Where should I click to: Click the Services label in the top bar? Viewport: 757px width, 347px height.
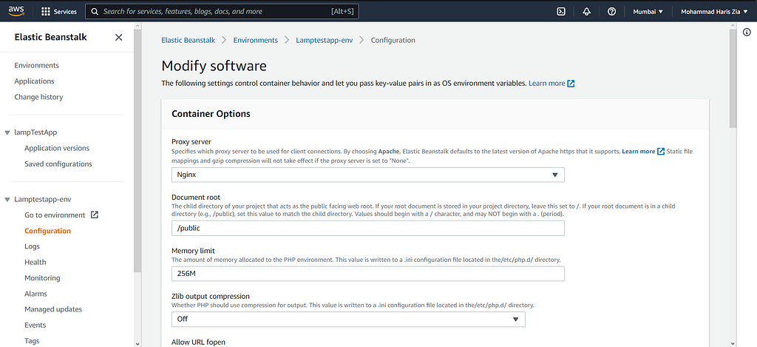point(65,12)
